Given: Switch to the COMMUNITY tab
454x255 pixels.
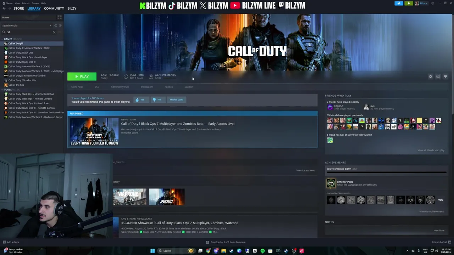Looking at the screenshot, I should [54, 8].
